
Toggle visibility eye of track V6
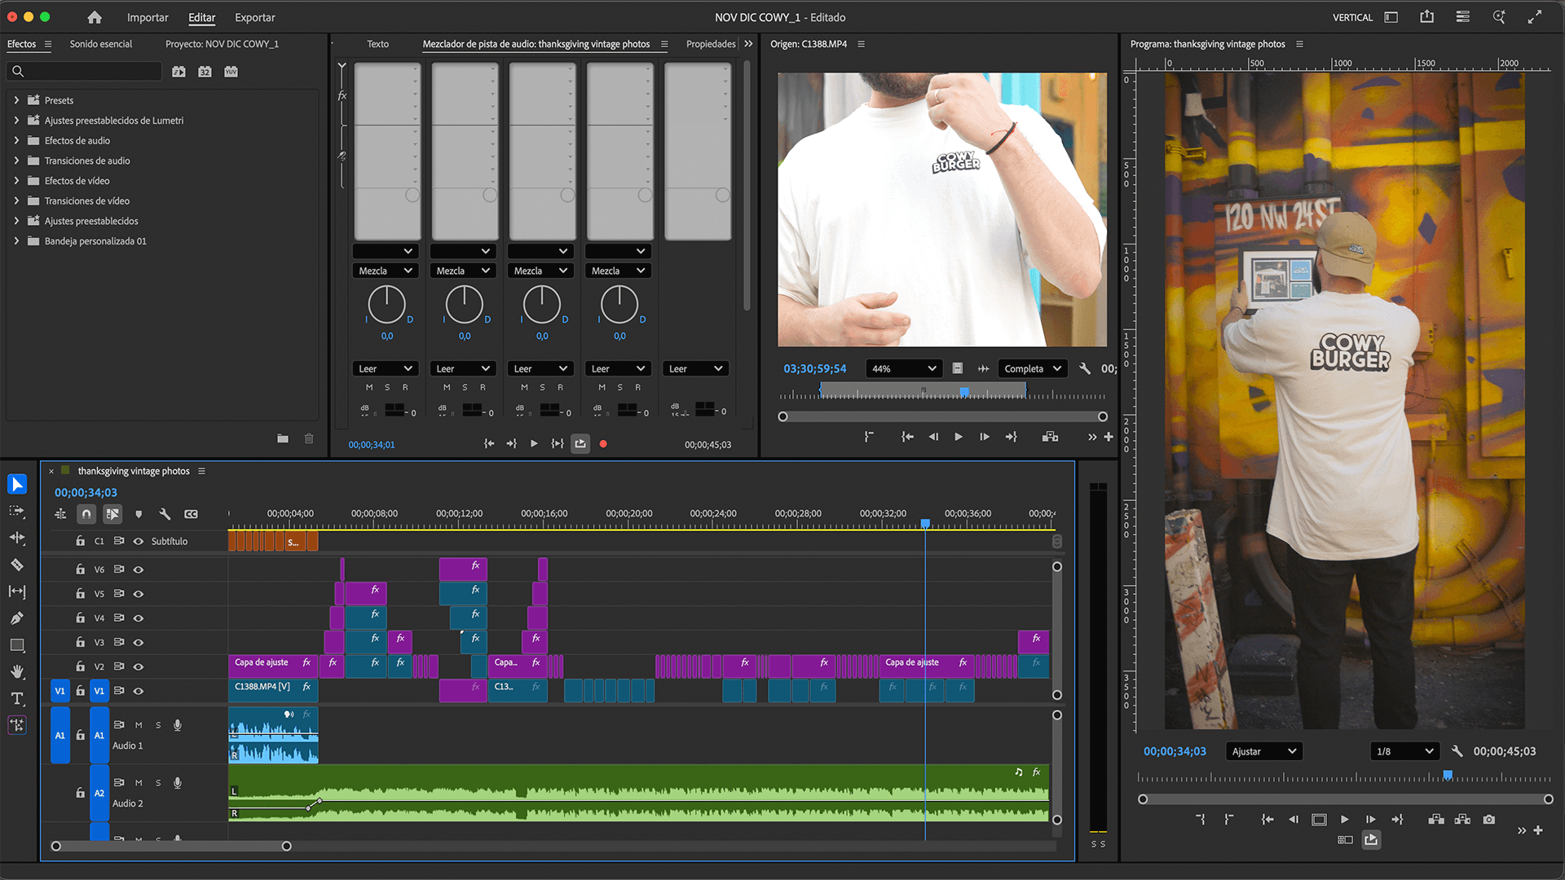pos(139,570)
